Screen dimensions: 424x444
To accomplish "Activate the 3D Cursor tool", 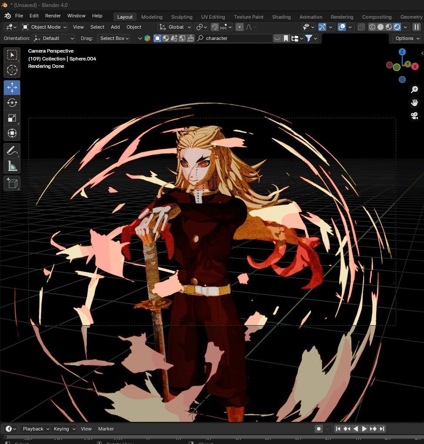I will (12, 70).
